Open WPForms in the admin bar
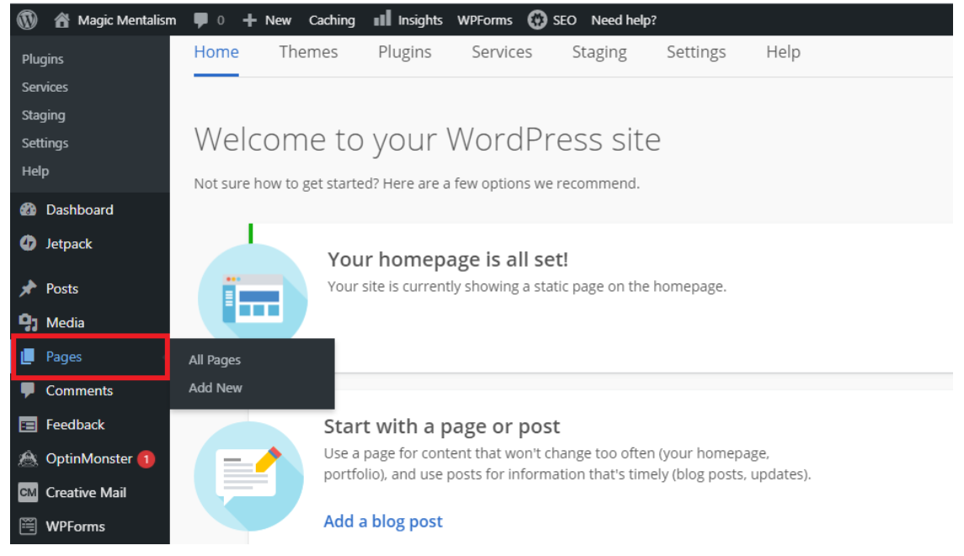Image resolution: width=964 pixels, height=556 pixels. 484,20
